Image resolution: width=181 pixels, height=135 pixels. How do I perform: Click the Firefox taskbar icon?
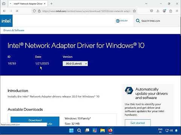110,130
